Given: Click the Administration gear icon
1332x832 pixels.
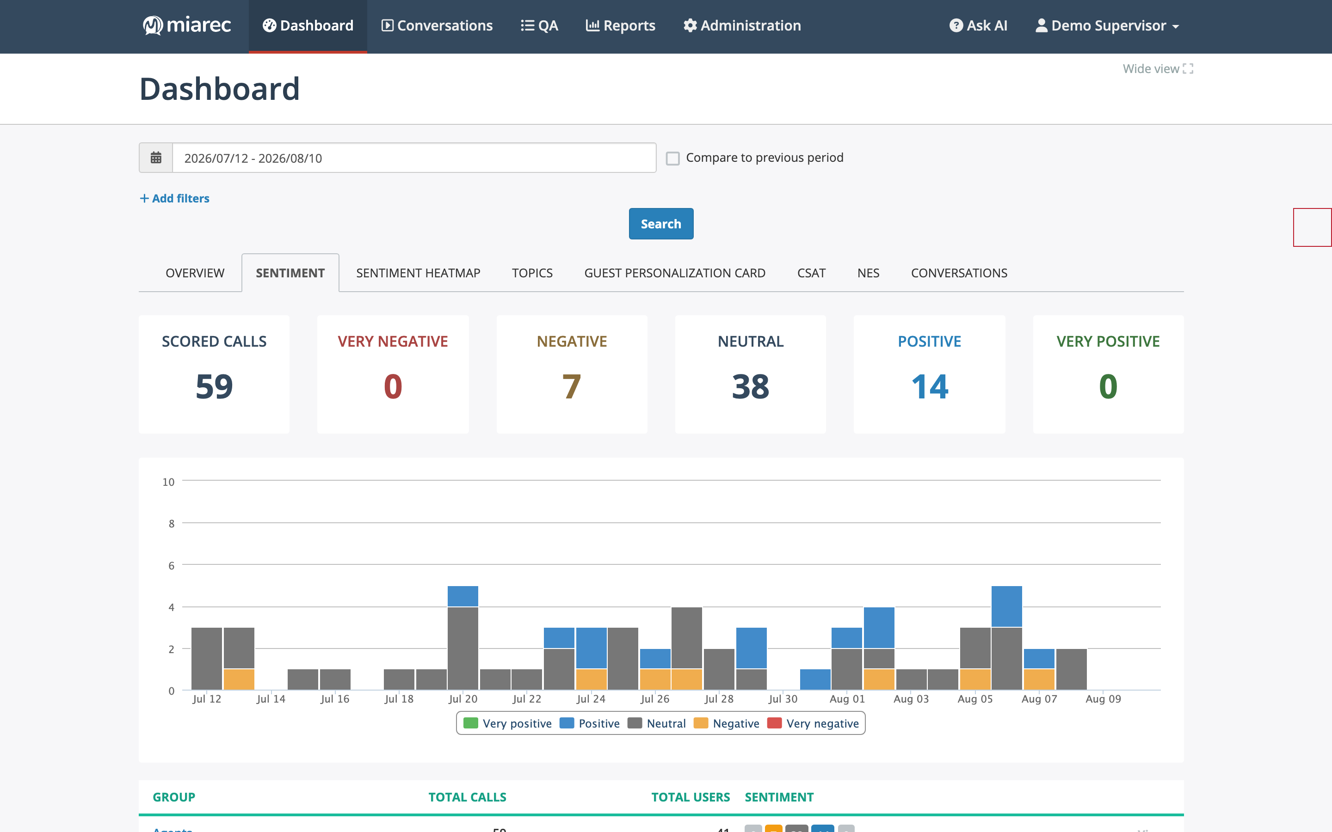Looking at the screenshot, I should click(690, 25).
